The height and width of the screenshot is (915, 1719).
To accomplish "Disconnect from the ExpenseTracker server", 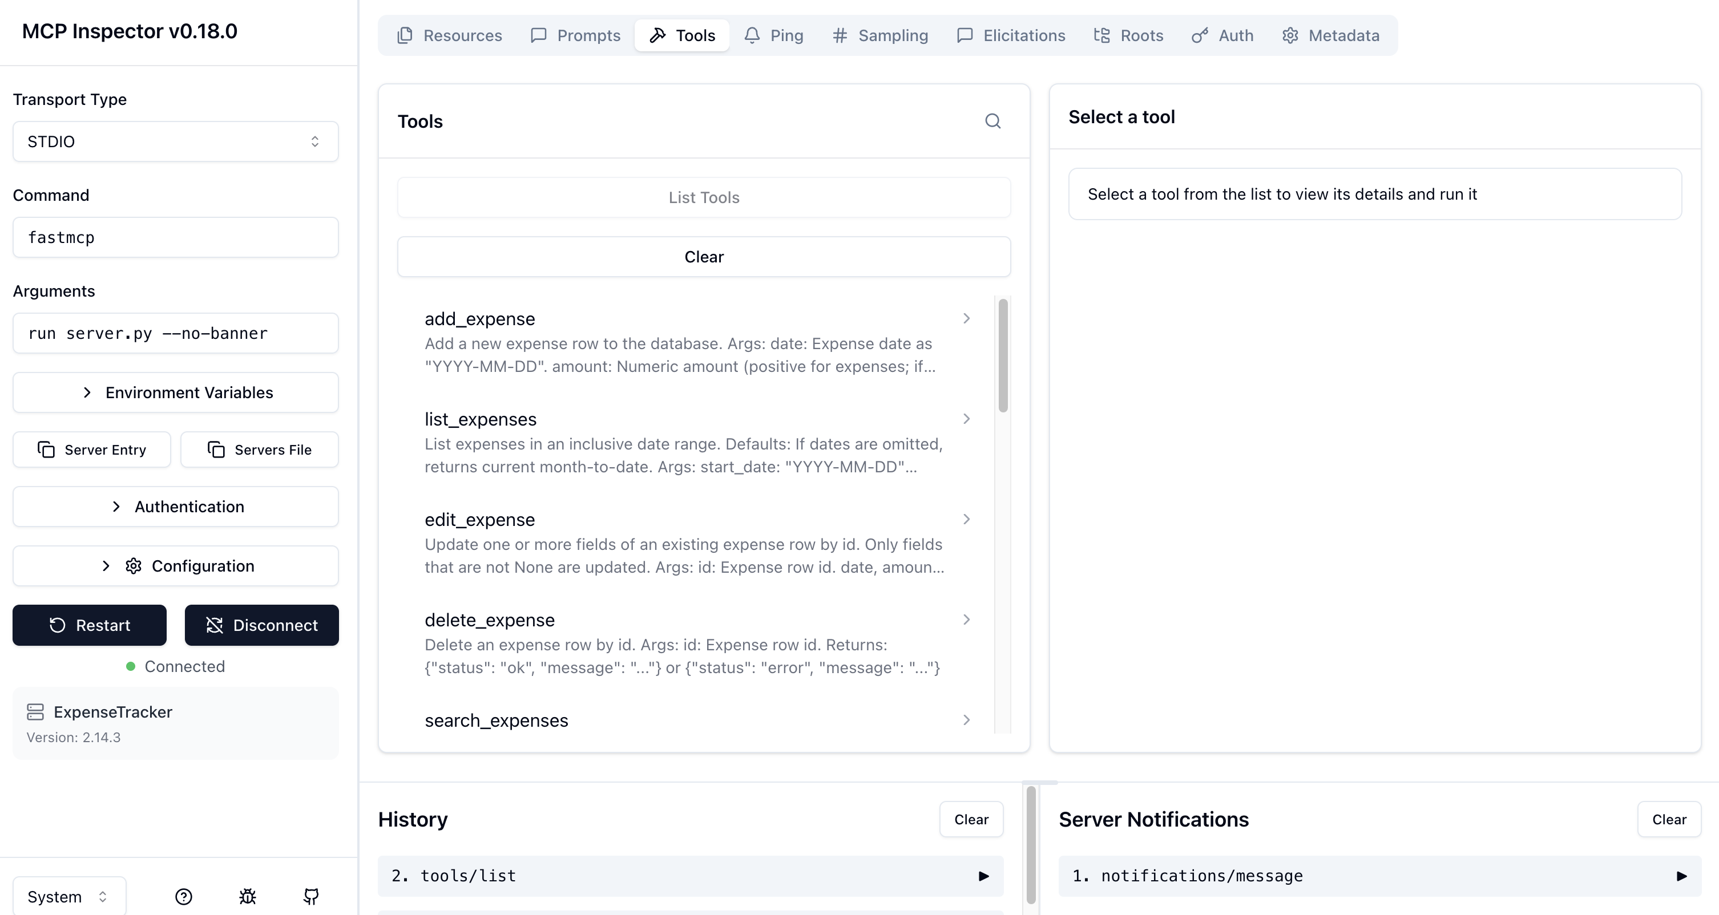I will (261, 625).
